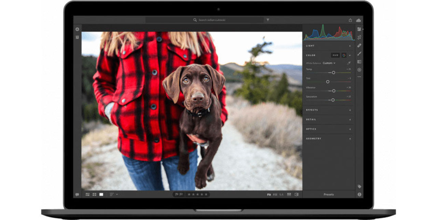Select the Crop & rotate tool

pos(359,37)
